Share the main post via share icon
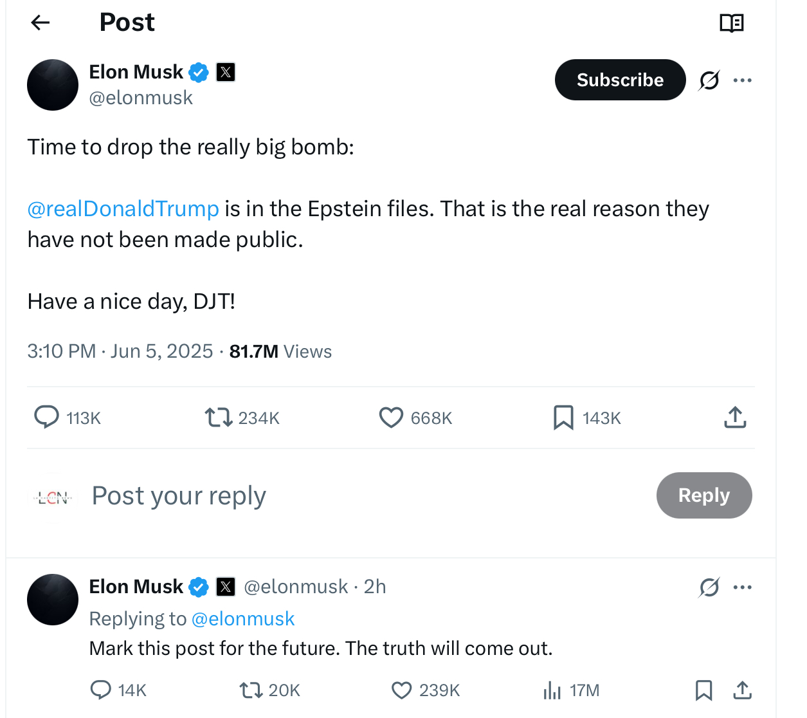Image resolution: width=807 pixels, height=718 pixels. 735,418
